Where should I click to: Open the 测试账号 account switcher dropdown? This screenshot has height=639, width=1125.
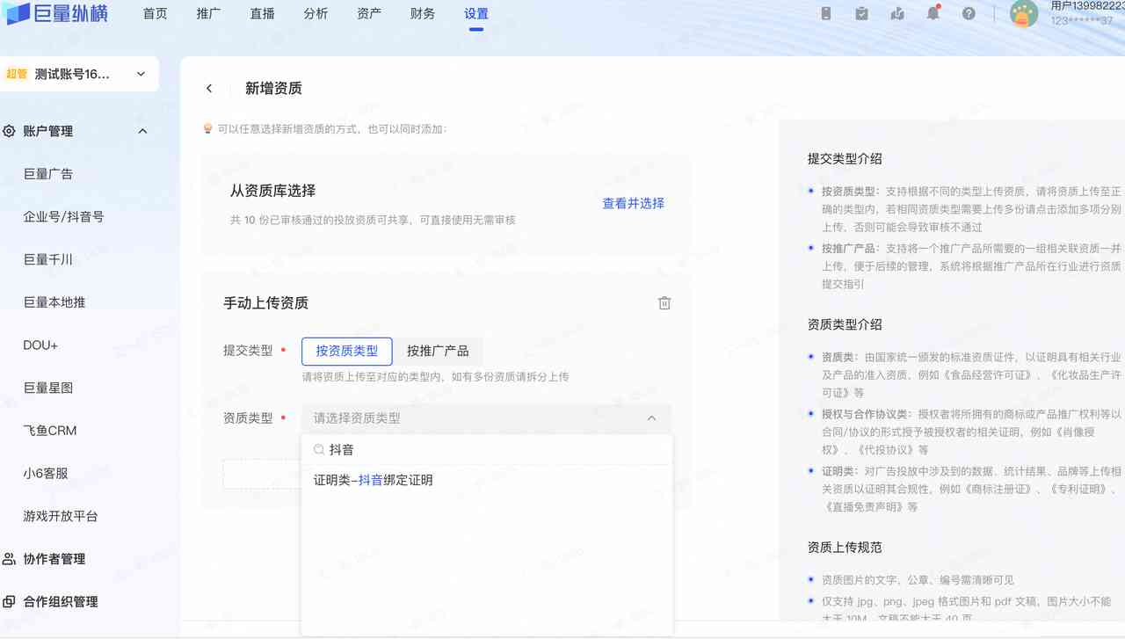tap(79, 74)
